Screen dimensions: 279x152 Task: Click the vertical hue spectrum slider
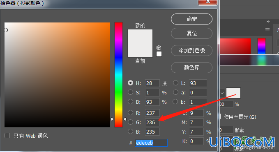(x=118, y=75)
